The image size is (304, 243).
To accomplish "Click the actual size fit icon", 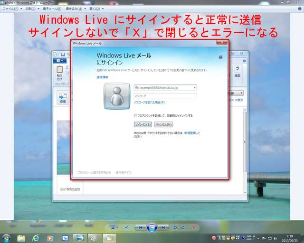I will [x=127, y=227].
